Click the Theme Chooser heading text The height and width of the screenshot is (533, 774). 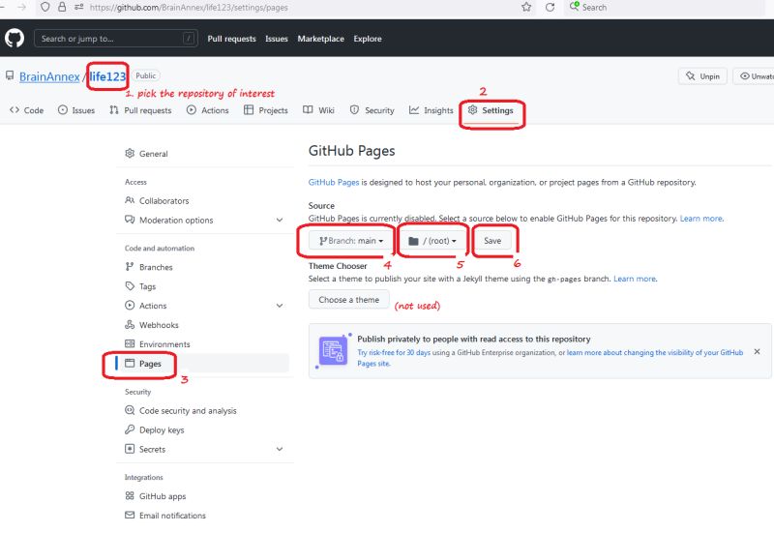pos(338,265)
